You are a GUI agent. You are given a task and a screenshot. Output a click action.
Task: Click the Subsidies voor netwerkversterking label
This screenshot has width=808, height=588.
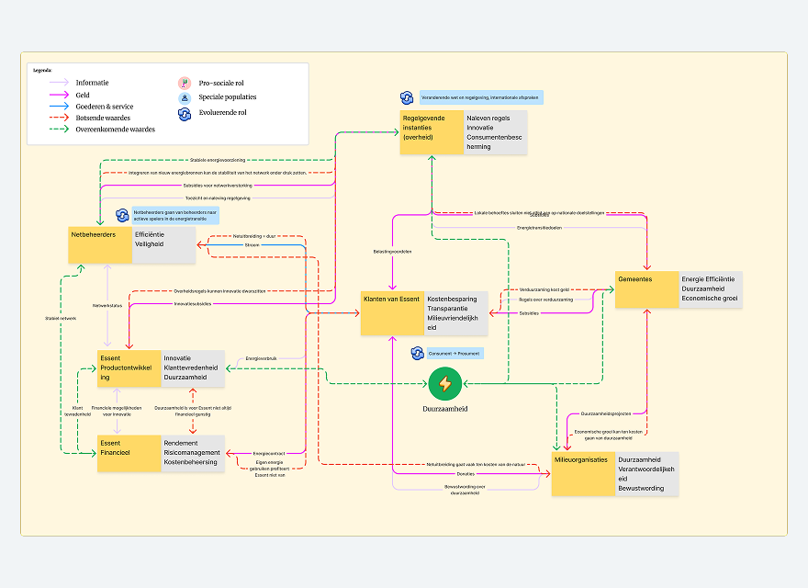click(x=218, y=186)
